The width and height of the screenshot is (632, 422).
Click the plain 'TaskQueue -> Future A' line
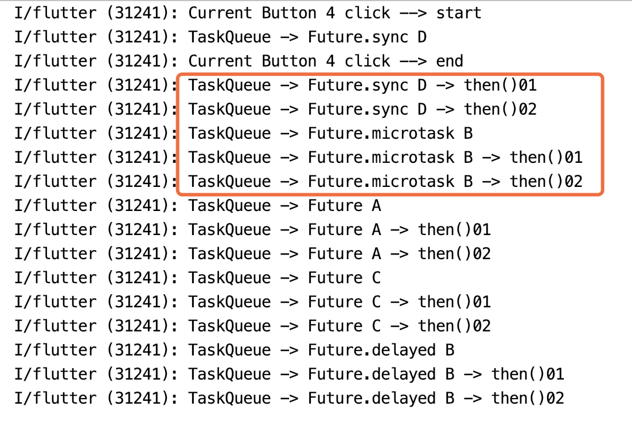tap(284, 206)
